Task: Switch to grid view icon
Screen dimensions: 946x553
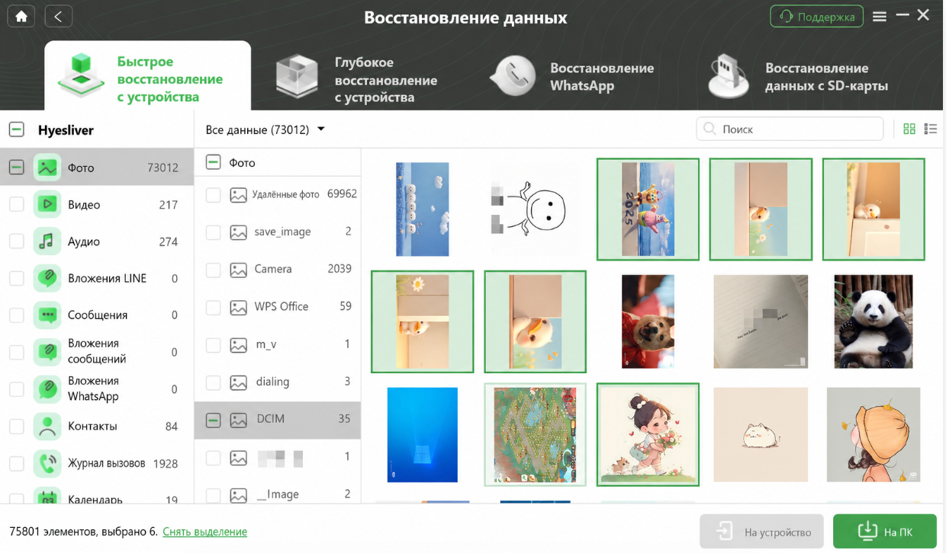Action: coord(909,129)
